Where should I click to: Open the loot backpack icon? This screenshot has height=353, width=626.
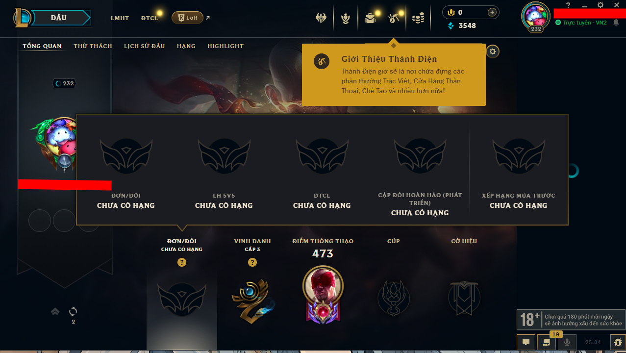click(370, 19)
